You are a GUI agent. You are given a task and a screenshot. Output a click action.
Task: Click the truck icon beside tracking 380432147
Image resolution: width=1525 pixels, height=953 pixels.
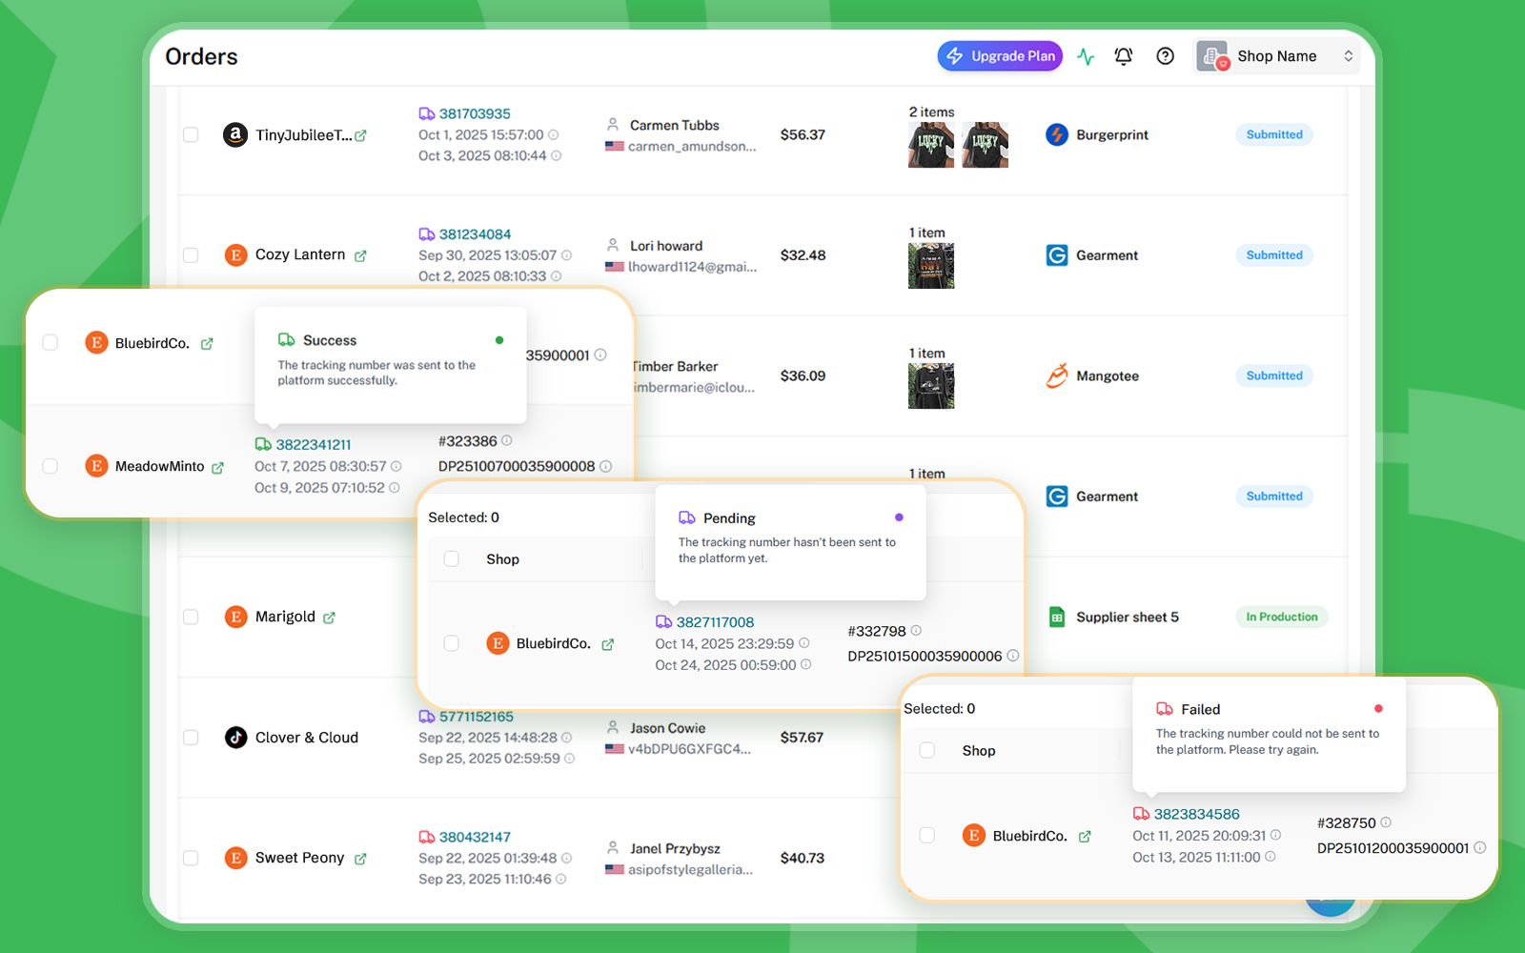point(427,837)
